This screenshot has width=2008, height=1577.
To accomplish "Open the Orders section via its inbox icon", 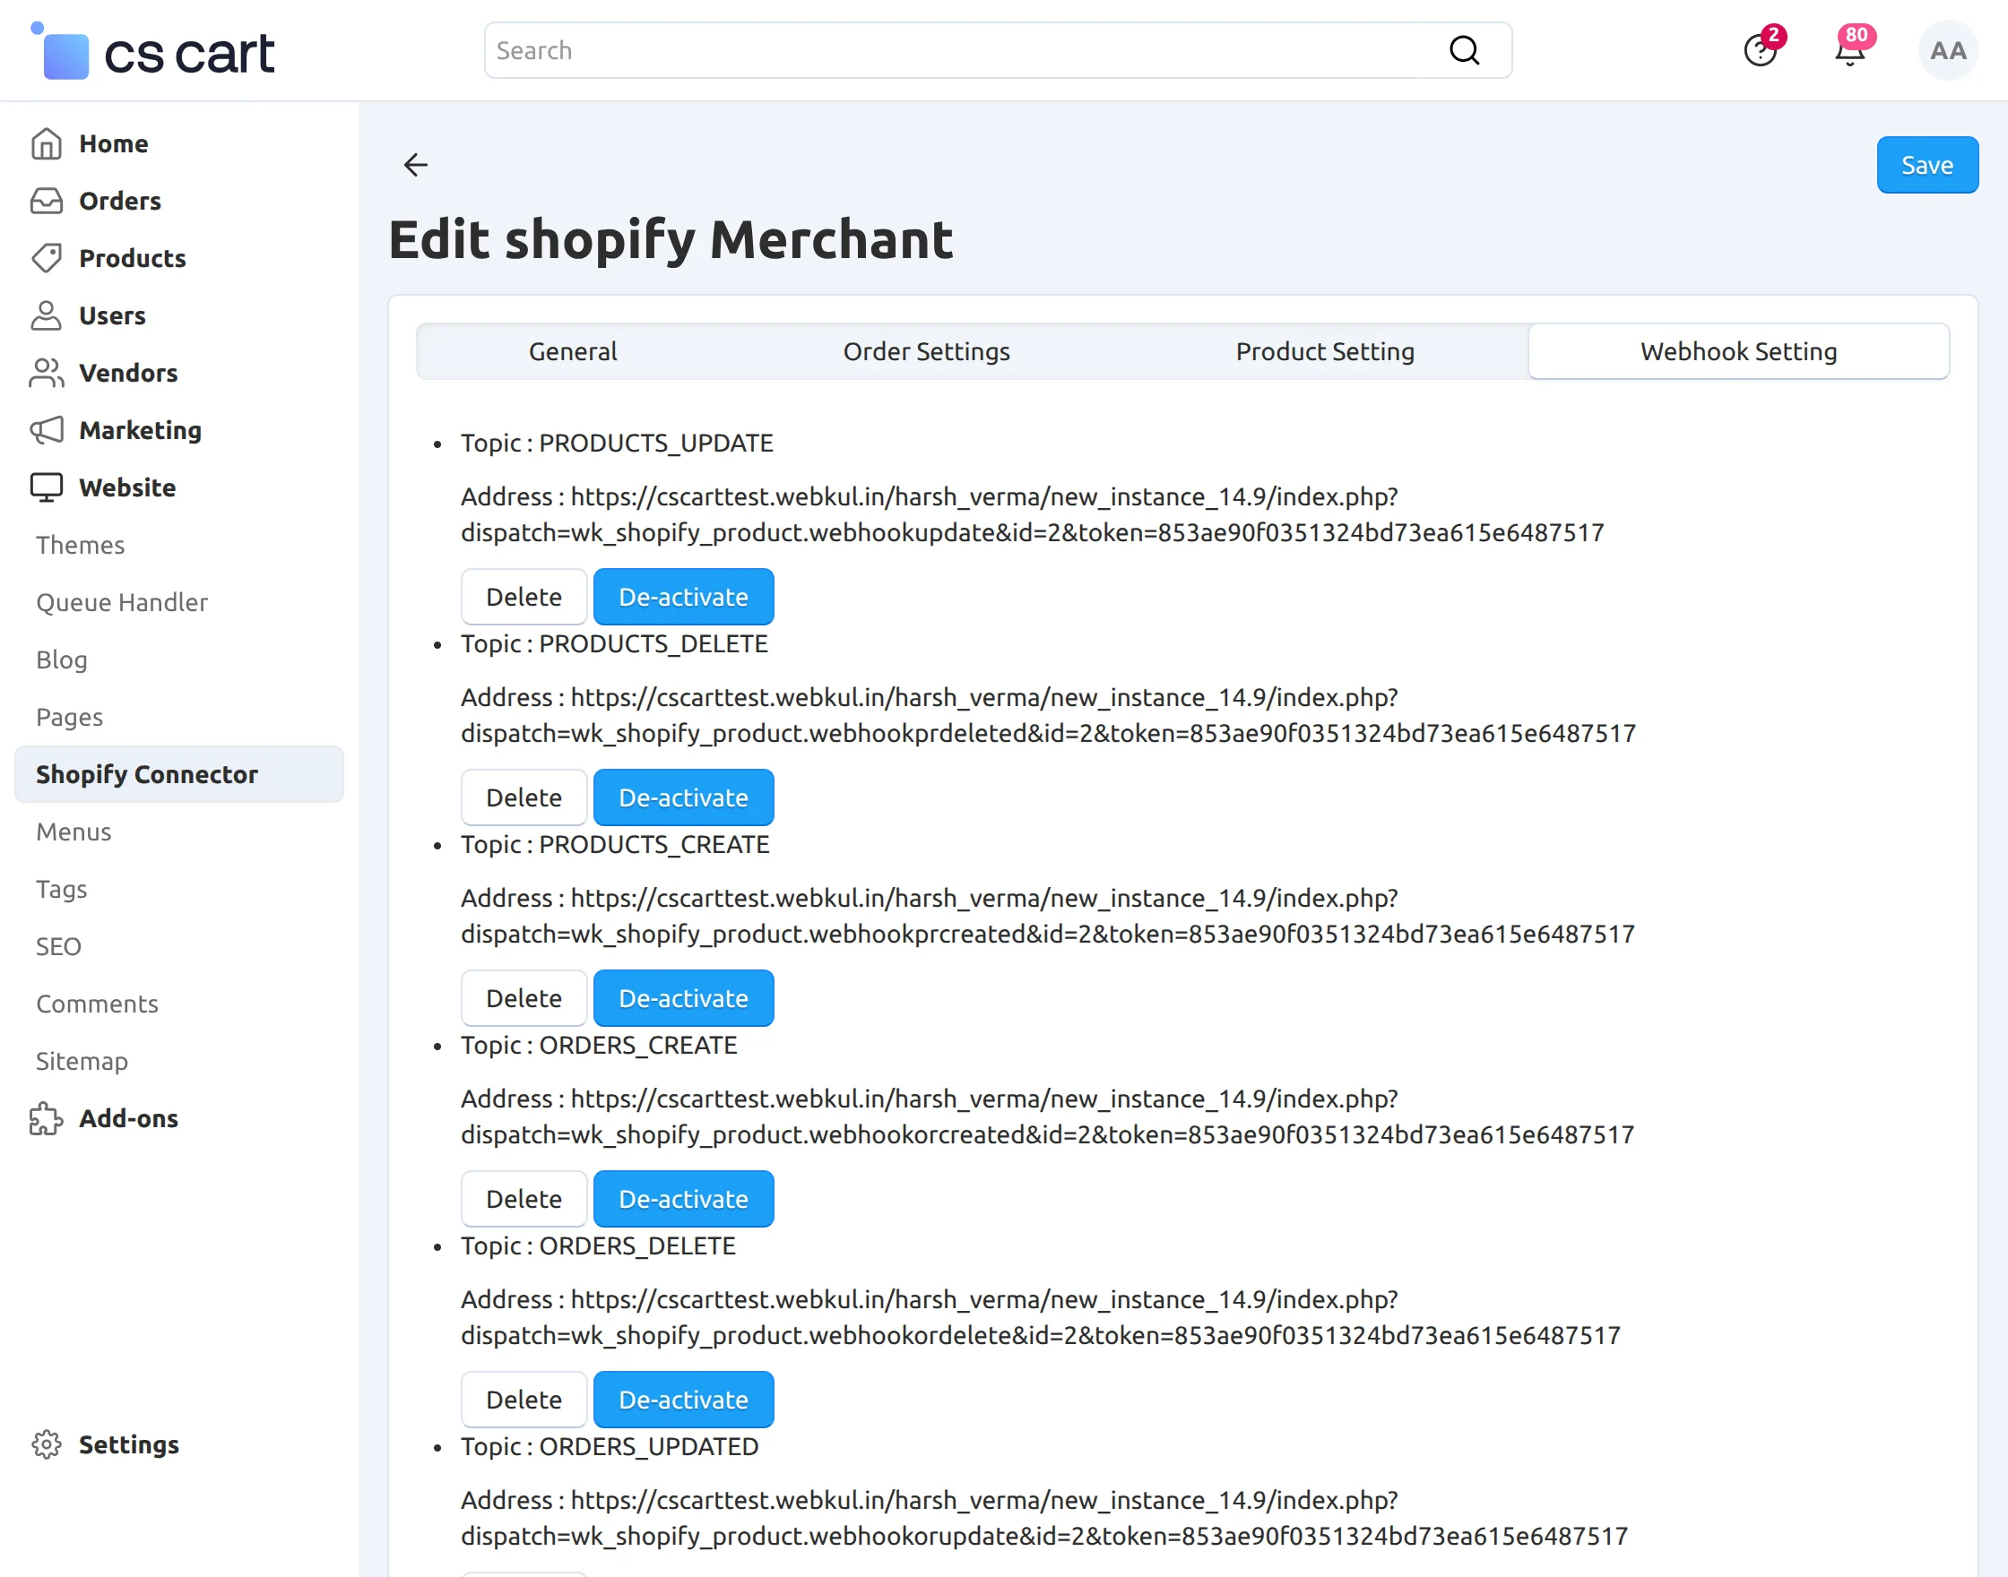I will tap(47, 202).
